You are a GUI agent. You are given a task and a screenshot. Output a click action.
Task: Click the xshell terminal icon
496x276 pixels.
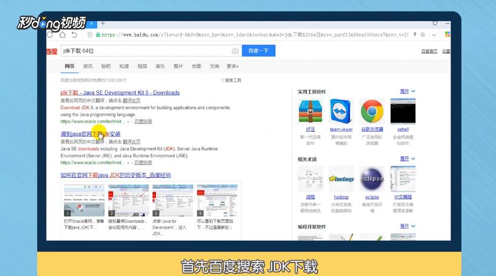403,111
